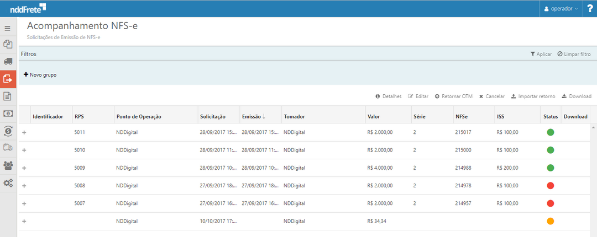Open the document page sidebar icon
597x237 pixels.
click(x=8, y=96)
